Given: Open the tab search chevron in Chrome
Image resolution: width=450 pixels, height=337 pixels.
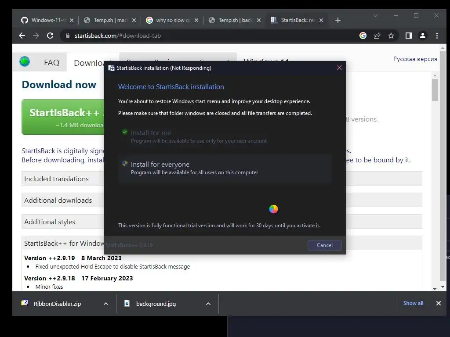Looking at the screenshot, I should coord(376,15).
